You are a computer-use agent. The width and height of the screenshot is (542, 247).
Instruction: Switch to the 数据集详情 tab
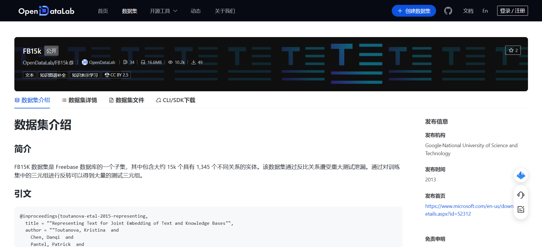coord(79,100)
